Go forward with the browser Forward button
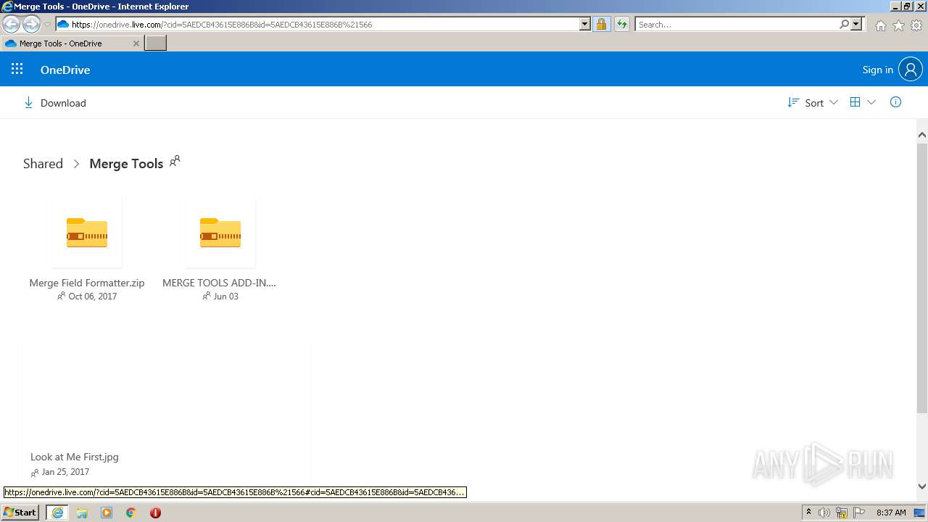Screen dimensions: 928x522 tap(31, 25)
